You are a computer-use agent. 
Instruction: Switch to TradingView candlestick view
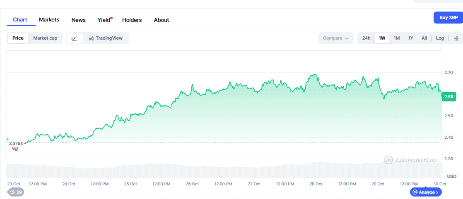click(x=106, y=38)
